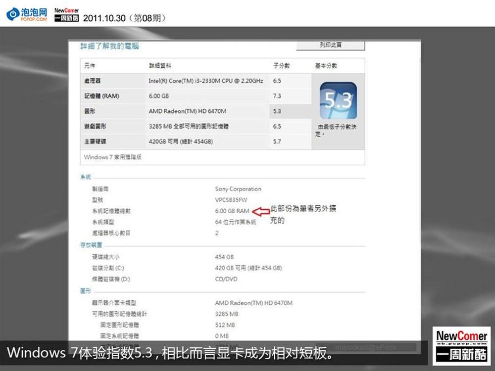Click the NewComer nb.pcpop.com logo at bottom right
Image resolution: width=495 pixels, height=371 pixels.
(461, 346)
